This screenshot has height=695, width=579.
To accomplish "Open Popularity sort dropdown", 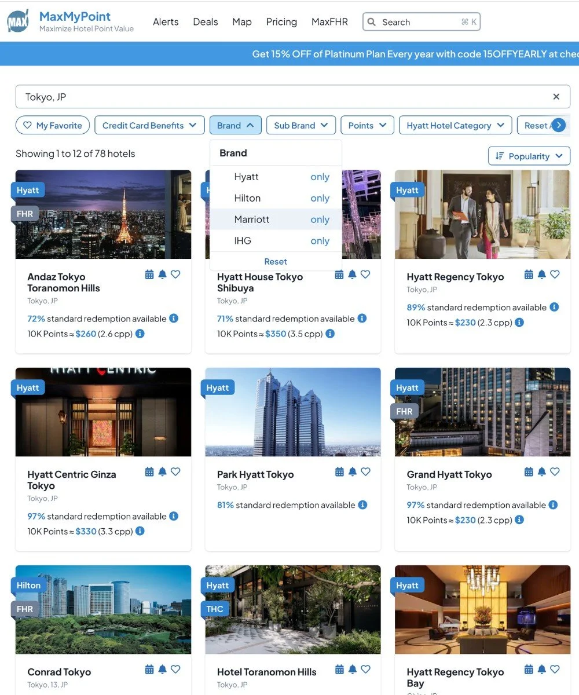I will [x=529, y=156].
